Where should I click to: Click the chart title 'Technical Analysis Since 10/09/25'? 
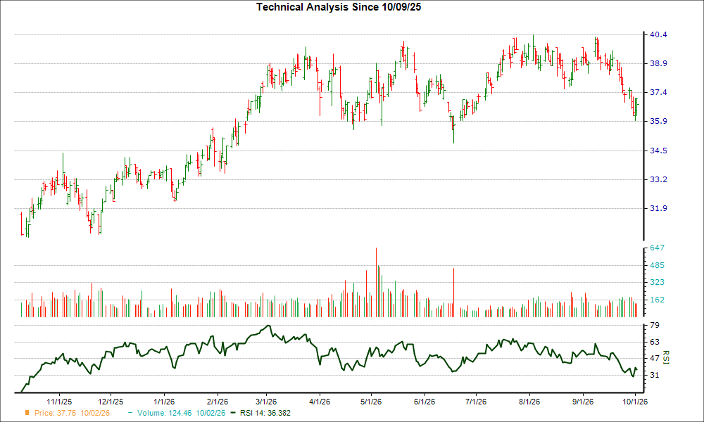click(x=339, y=7)
